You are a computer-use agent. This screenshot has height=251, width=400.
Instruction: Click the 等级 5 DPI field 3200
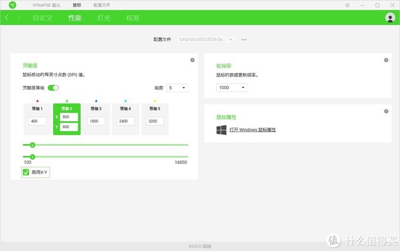pos(155,121)
